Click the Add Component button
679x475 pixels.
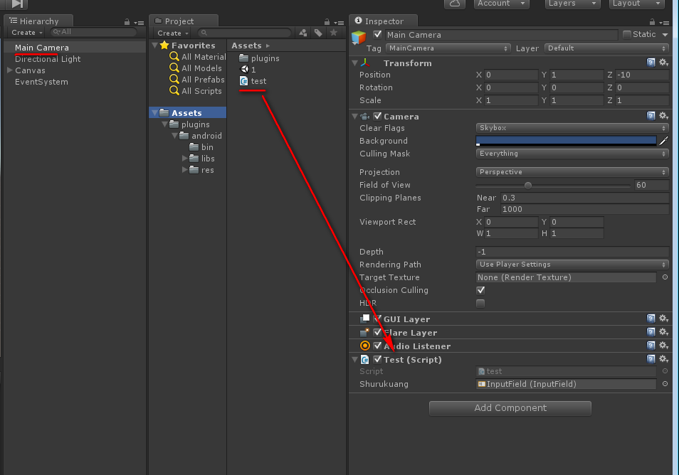510,408
